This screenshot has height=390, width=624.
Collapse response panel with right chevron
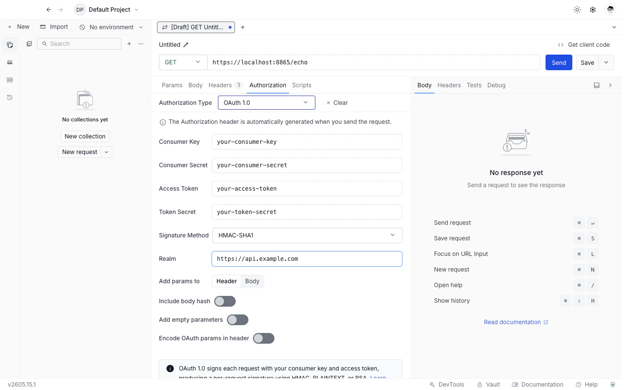[x=610, y=85]
